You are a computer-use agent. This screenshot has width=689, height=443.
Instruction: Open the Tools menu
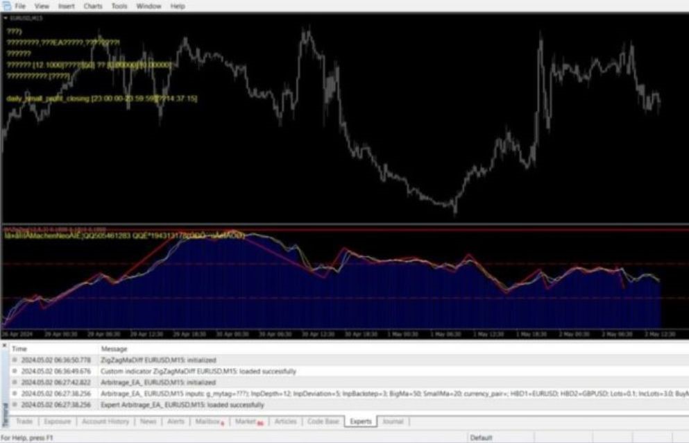119,6
